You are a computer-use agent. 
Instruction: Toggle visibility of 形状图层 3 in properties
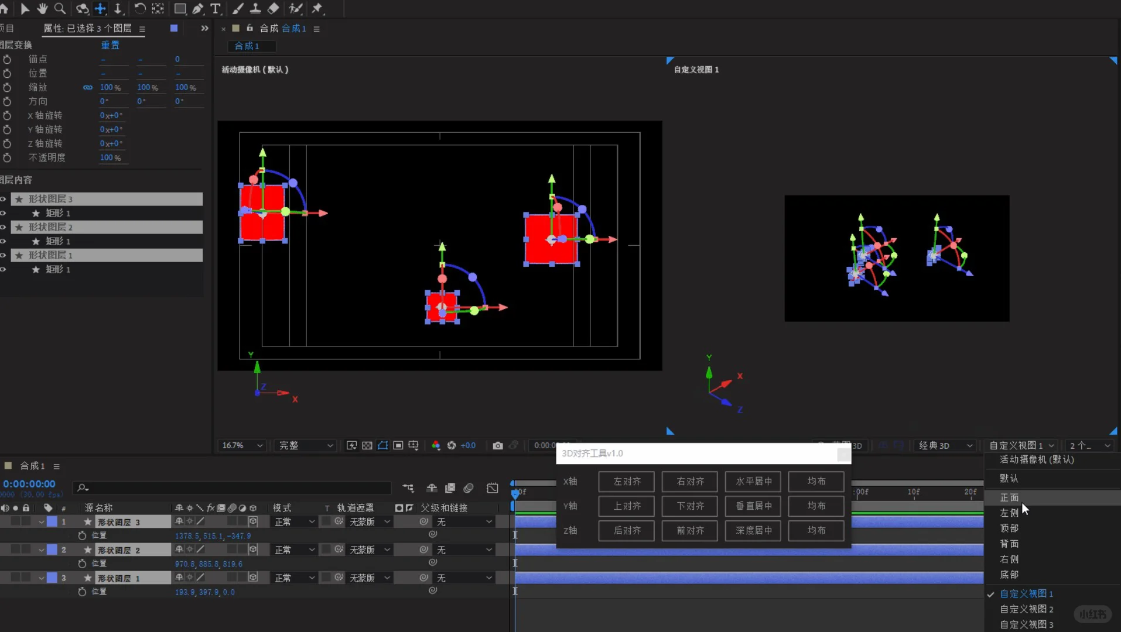pos(4,199)
